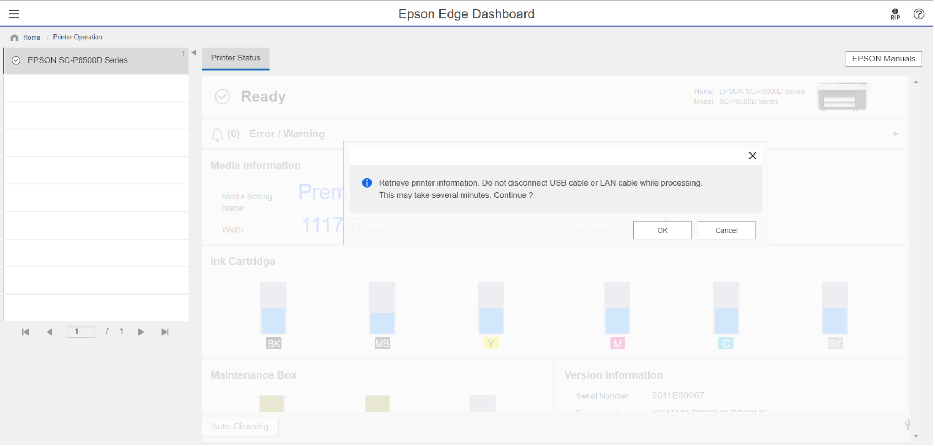Click the MB ink cartridge level
This screenshot has height=446, width=935.
(383, 309)
